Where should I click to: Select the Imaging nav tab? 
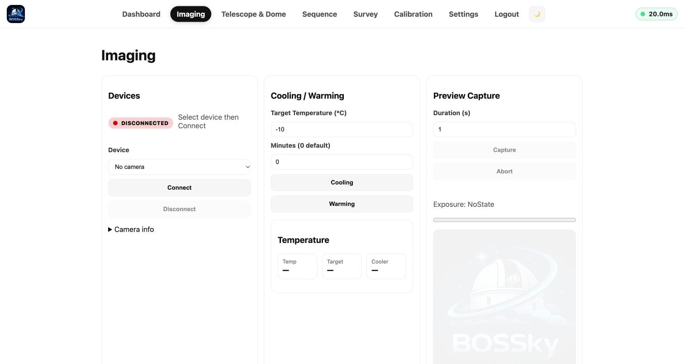[x=191, y=14]
